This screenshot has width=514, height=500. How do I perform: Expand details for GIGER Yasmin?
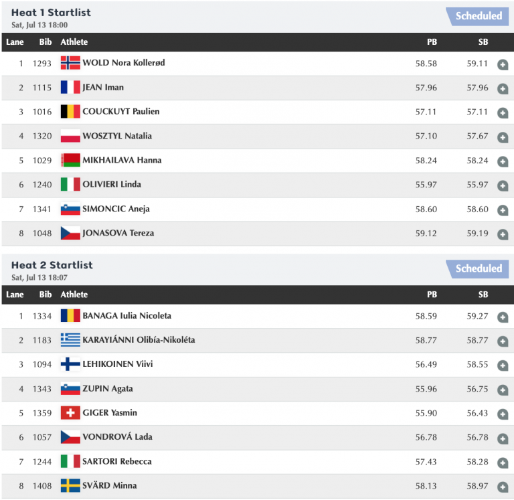click(503, 415)
